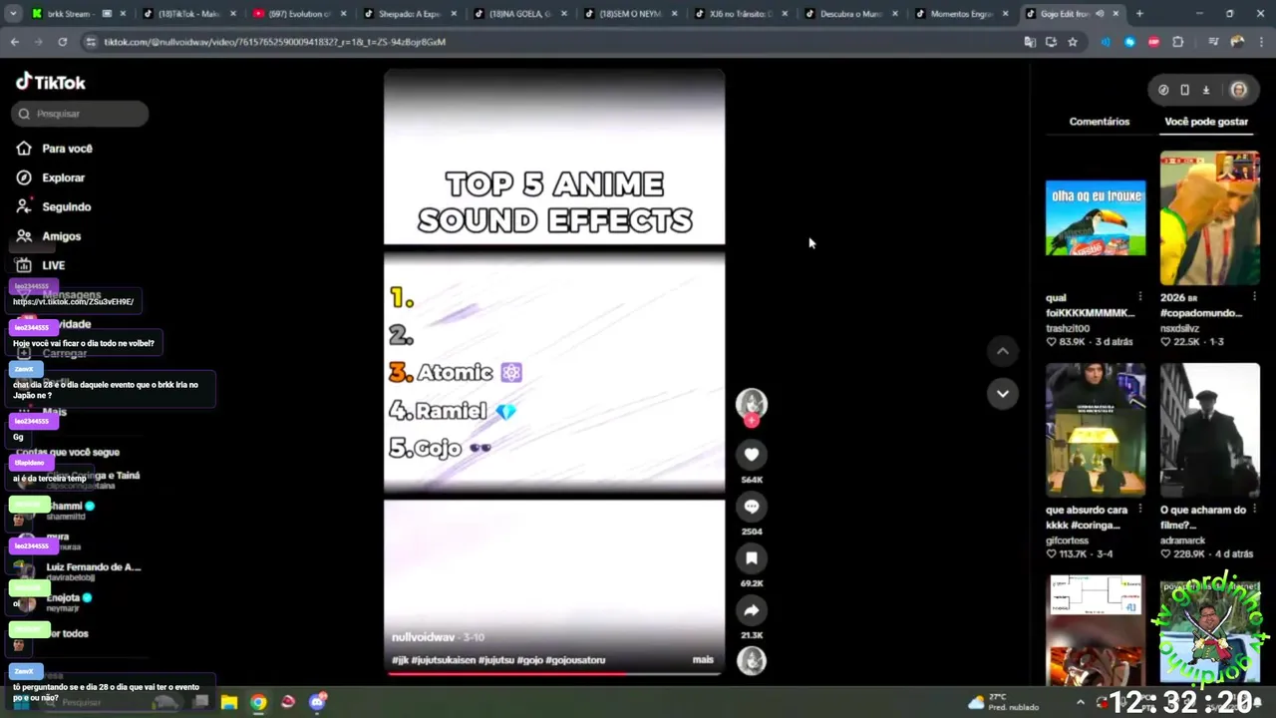Switch to the Você pode gostar tab

click(1206, 122)
